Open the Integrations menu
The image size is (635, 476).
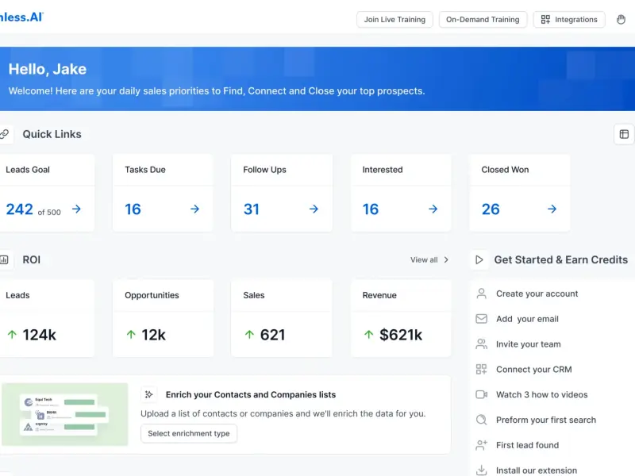[569, 20]
